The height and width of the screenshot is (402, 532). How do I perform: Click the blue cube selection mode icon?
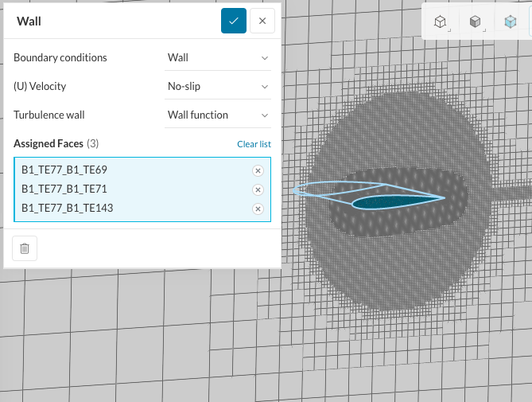510,22
